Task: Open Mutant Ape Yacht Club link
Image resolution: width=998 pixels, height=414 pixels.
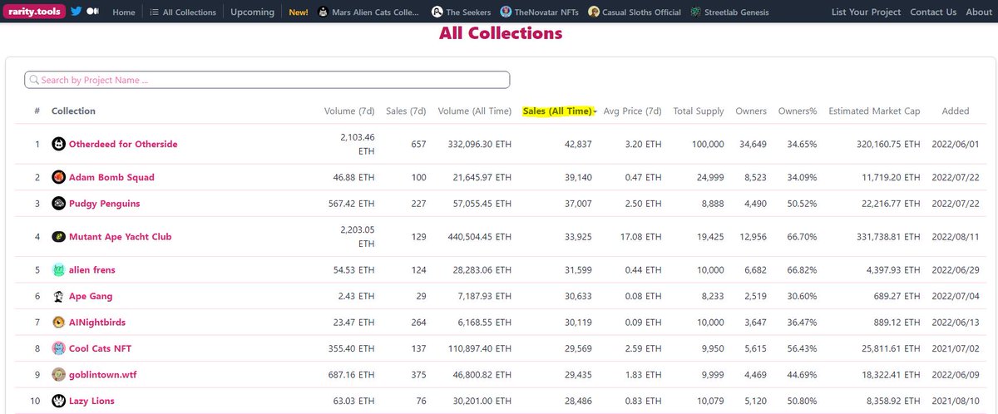Action: (x=120, y=237)
